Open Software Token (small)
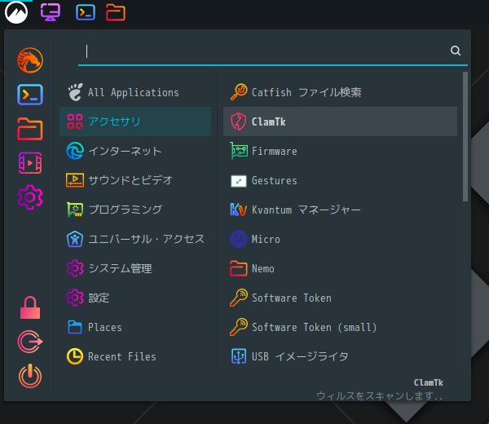Screen dimensions: 489x424 click(340, 327)
